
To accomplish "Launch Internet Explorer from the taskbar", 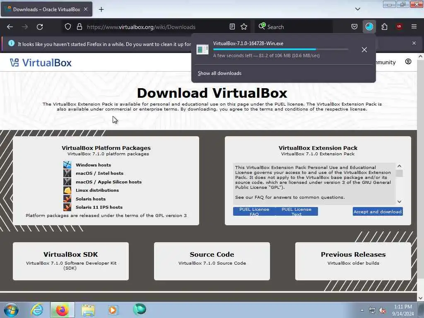I will (x=37, y=310).
